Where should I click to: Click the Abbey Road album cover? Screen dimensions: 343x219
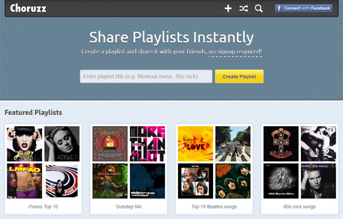click(x=233, y=144)
